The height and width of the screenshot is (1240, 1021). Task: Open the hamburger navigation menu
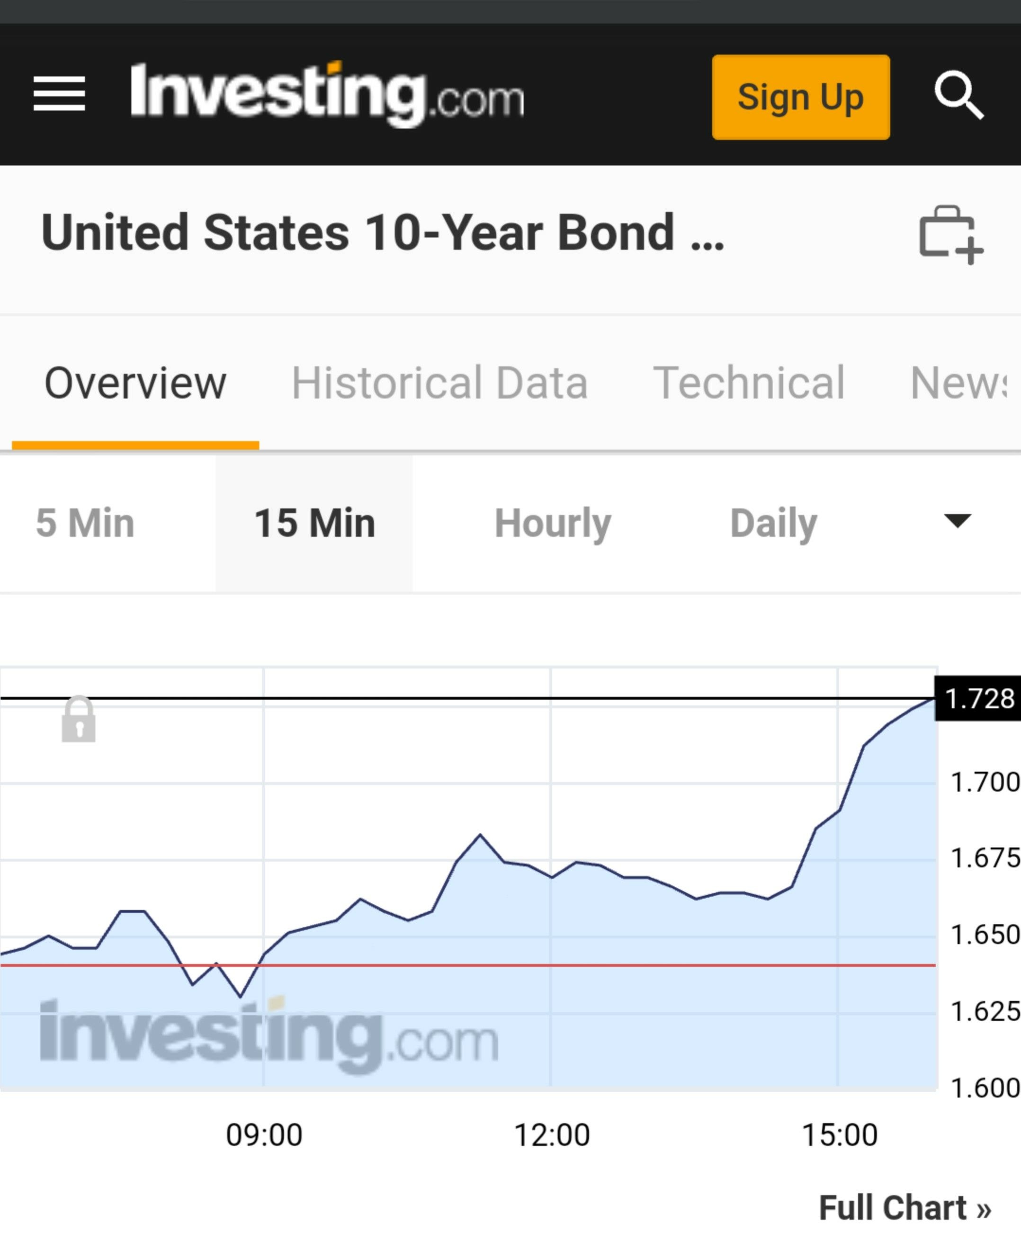[59, 93]
